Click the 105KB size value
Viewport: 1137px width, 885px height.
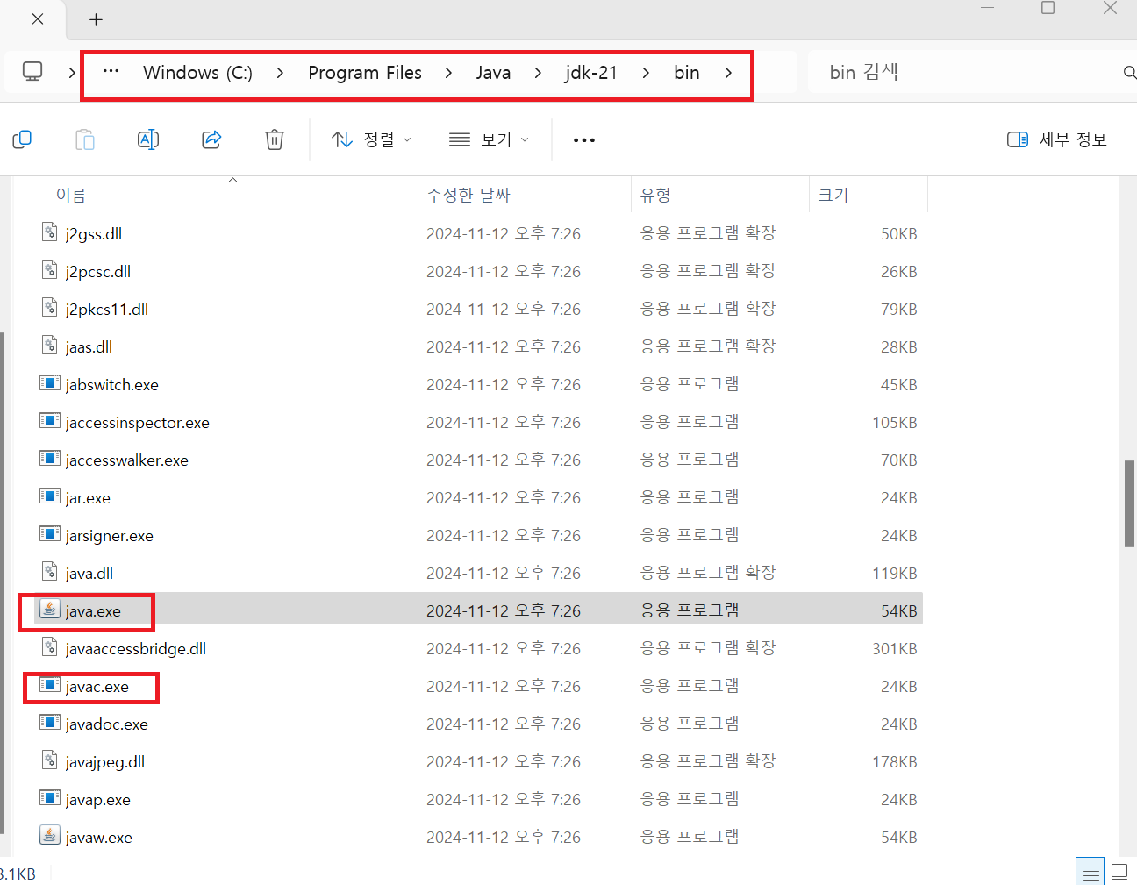click(895, 423)
